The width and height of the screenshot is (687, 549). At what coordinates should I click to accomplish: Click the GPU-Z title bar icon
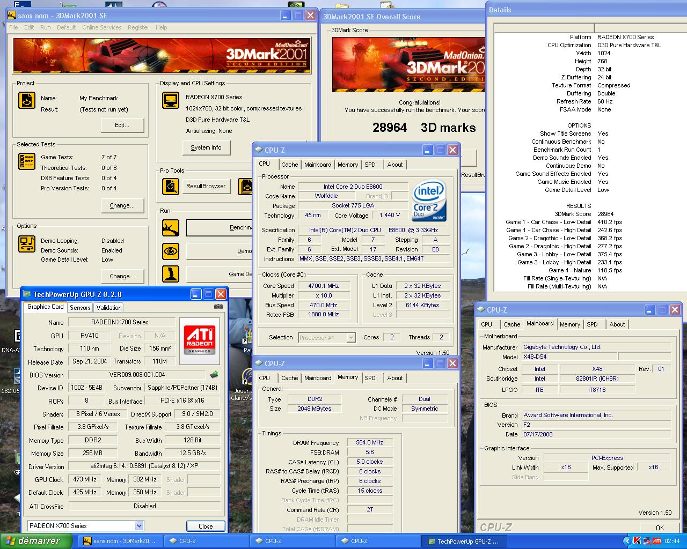click(27, 294)
